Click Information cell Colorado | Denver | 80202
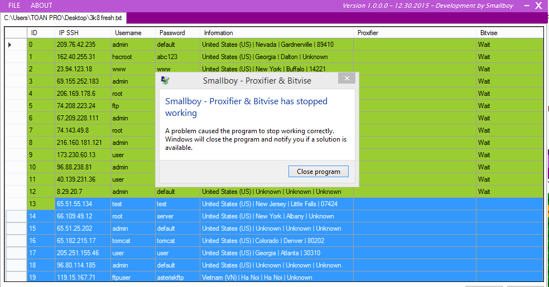The width and height of the screenshot is (549, 287). [277, 241]
